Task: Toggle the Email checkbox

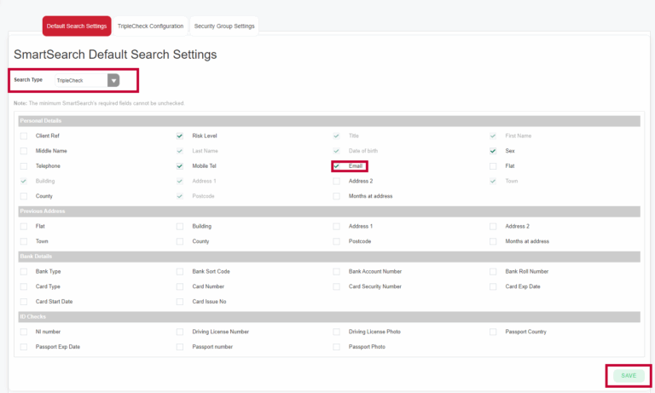Action: (336, 165)
